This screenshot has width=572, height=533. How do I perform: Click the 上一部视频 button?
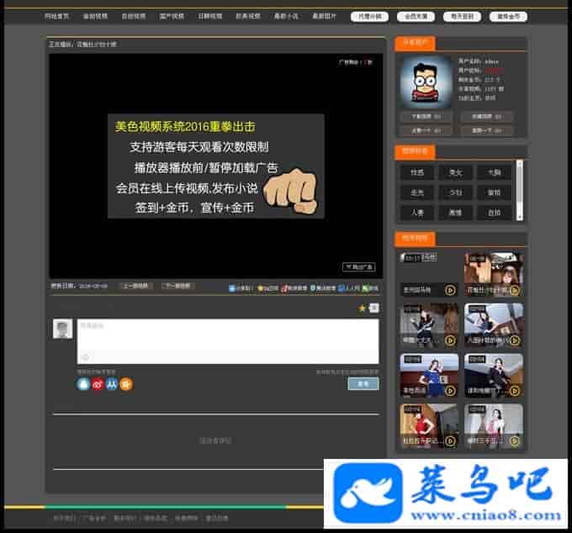tap(135, 286)
